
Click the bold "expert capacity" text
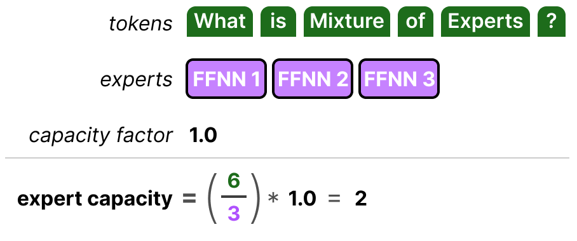(95, 199)
